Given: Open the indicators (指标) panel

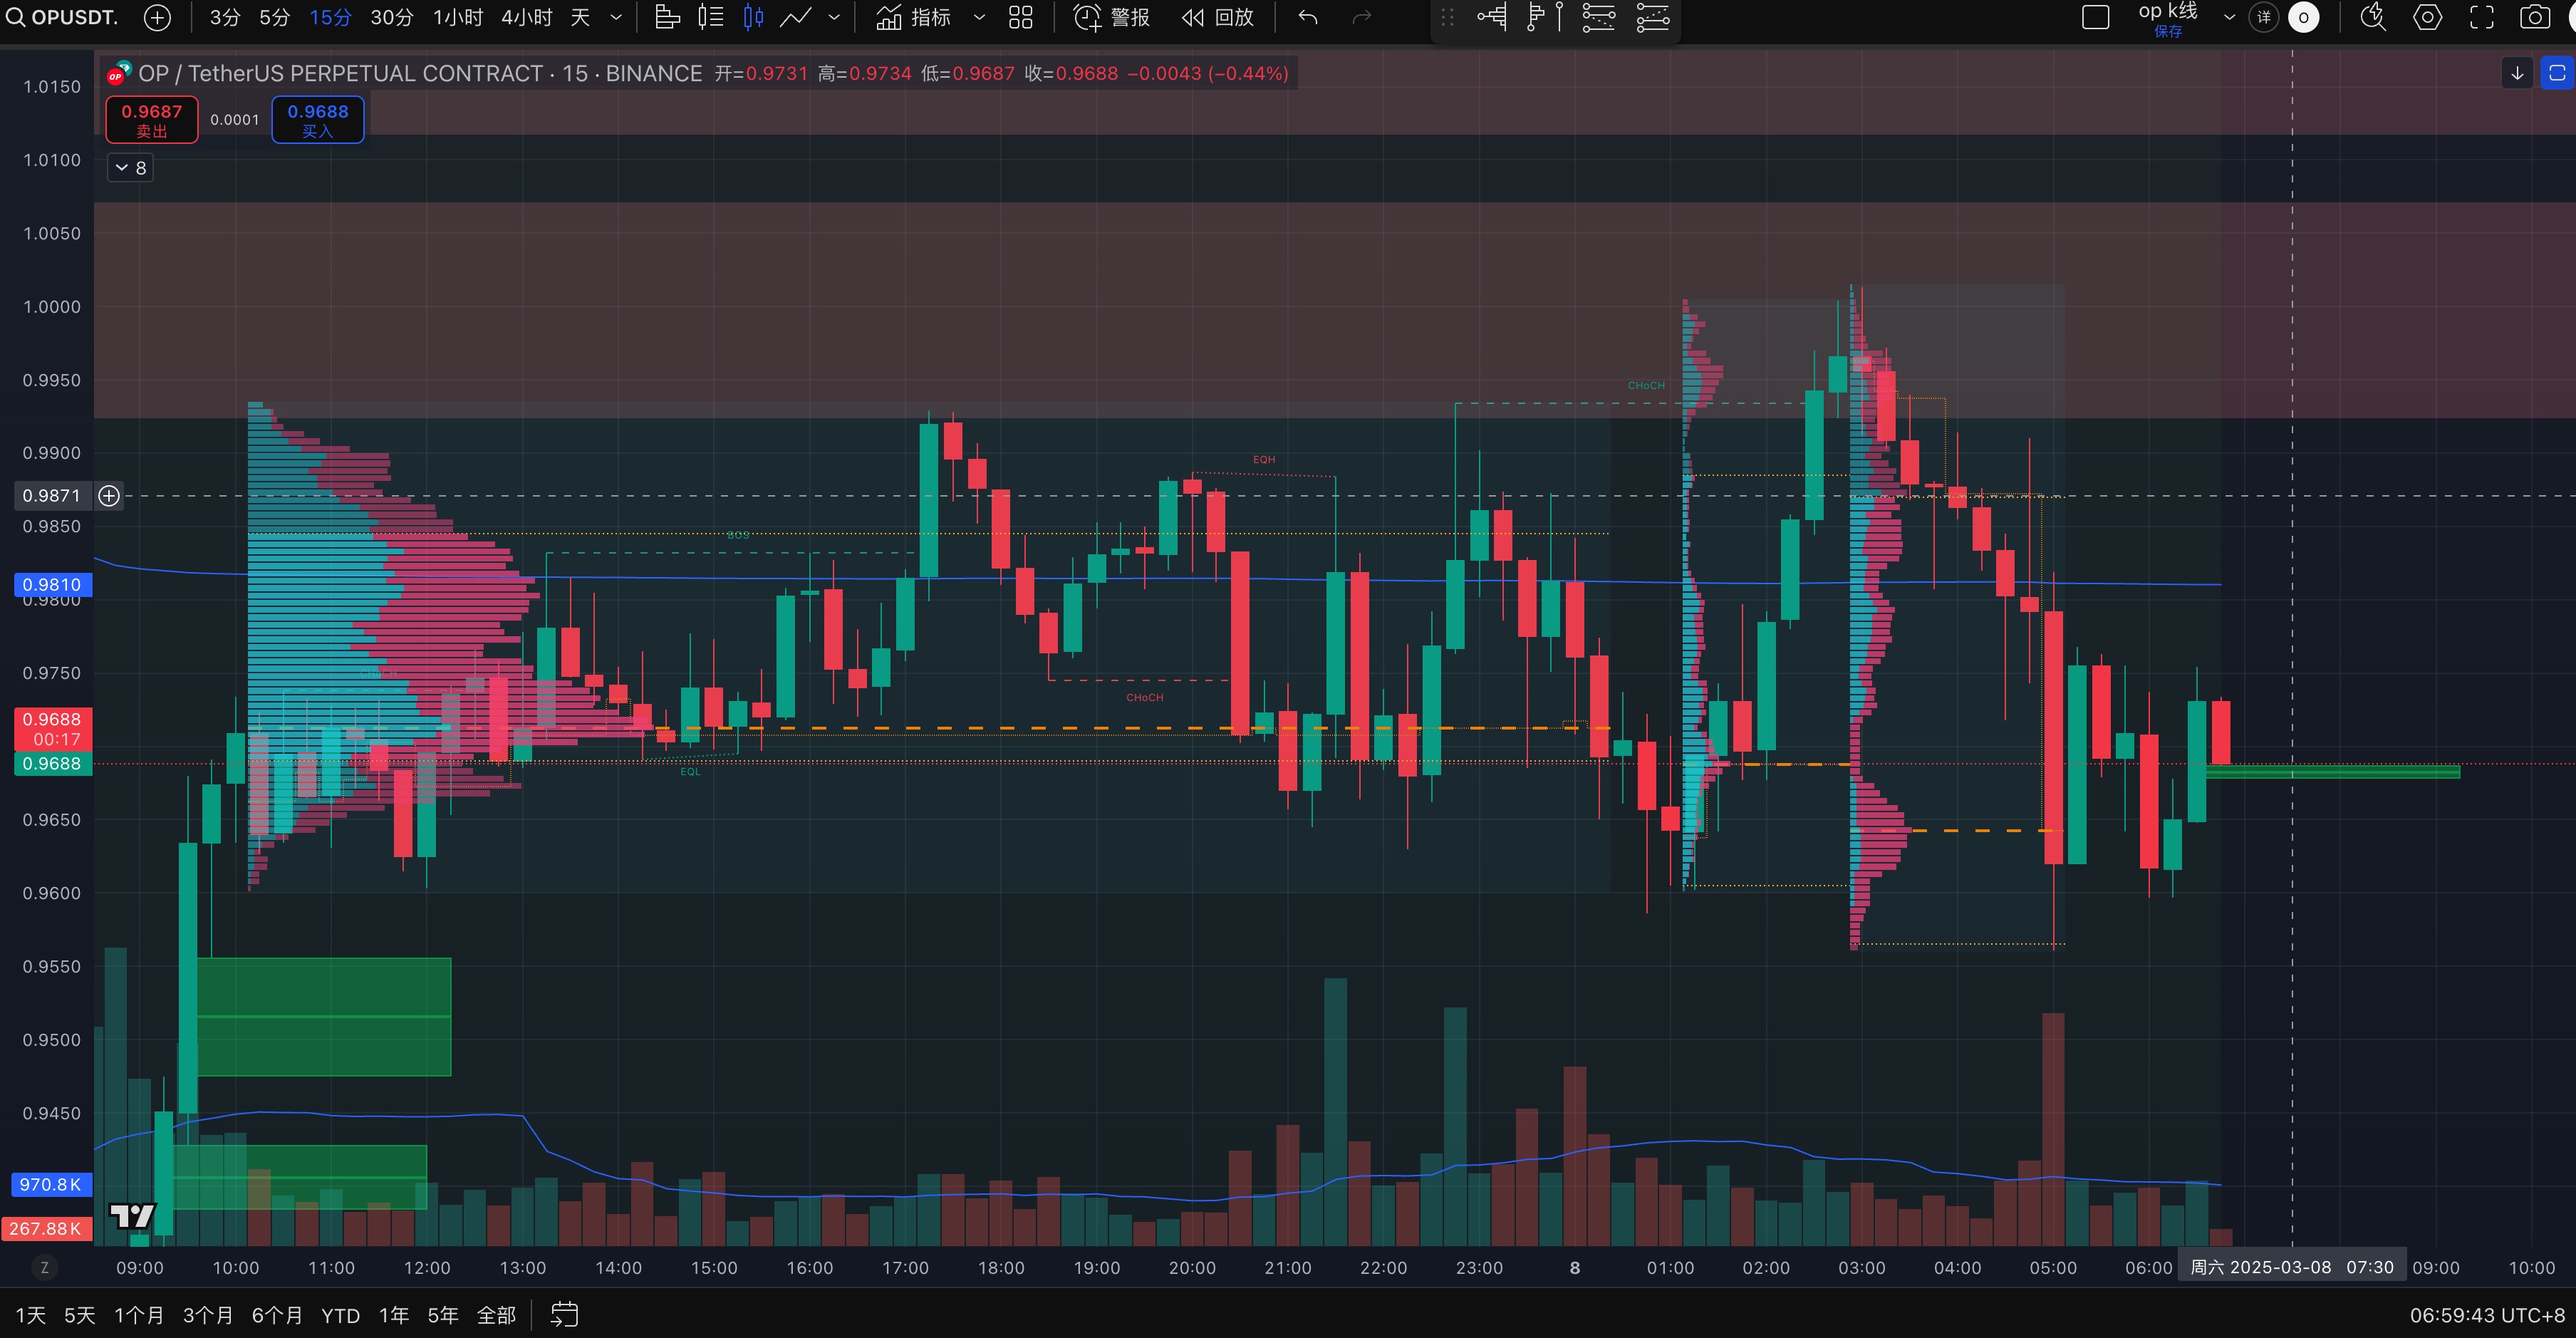Looking at the screenshot, I should [x=914, y=17].
